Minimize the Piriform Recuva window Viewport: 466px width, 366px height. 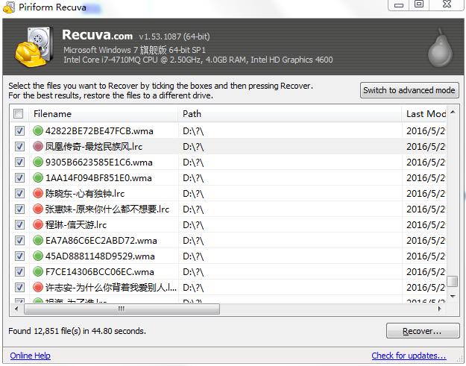tap(399, 5)
